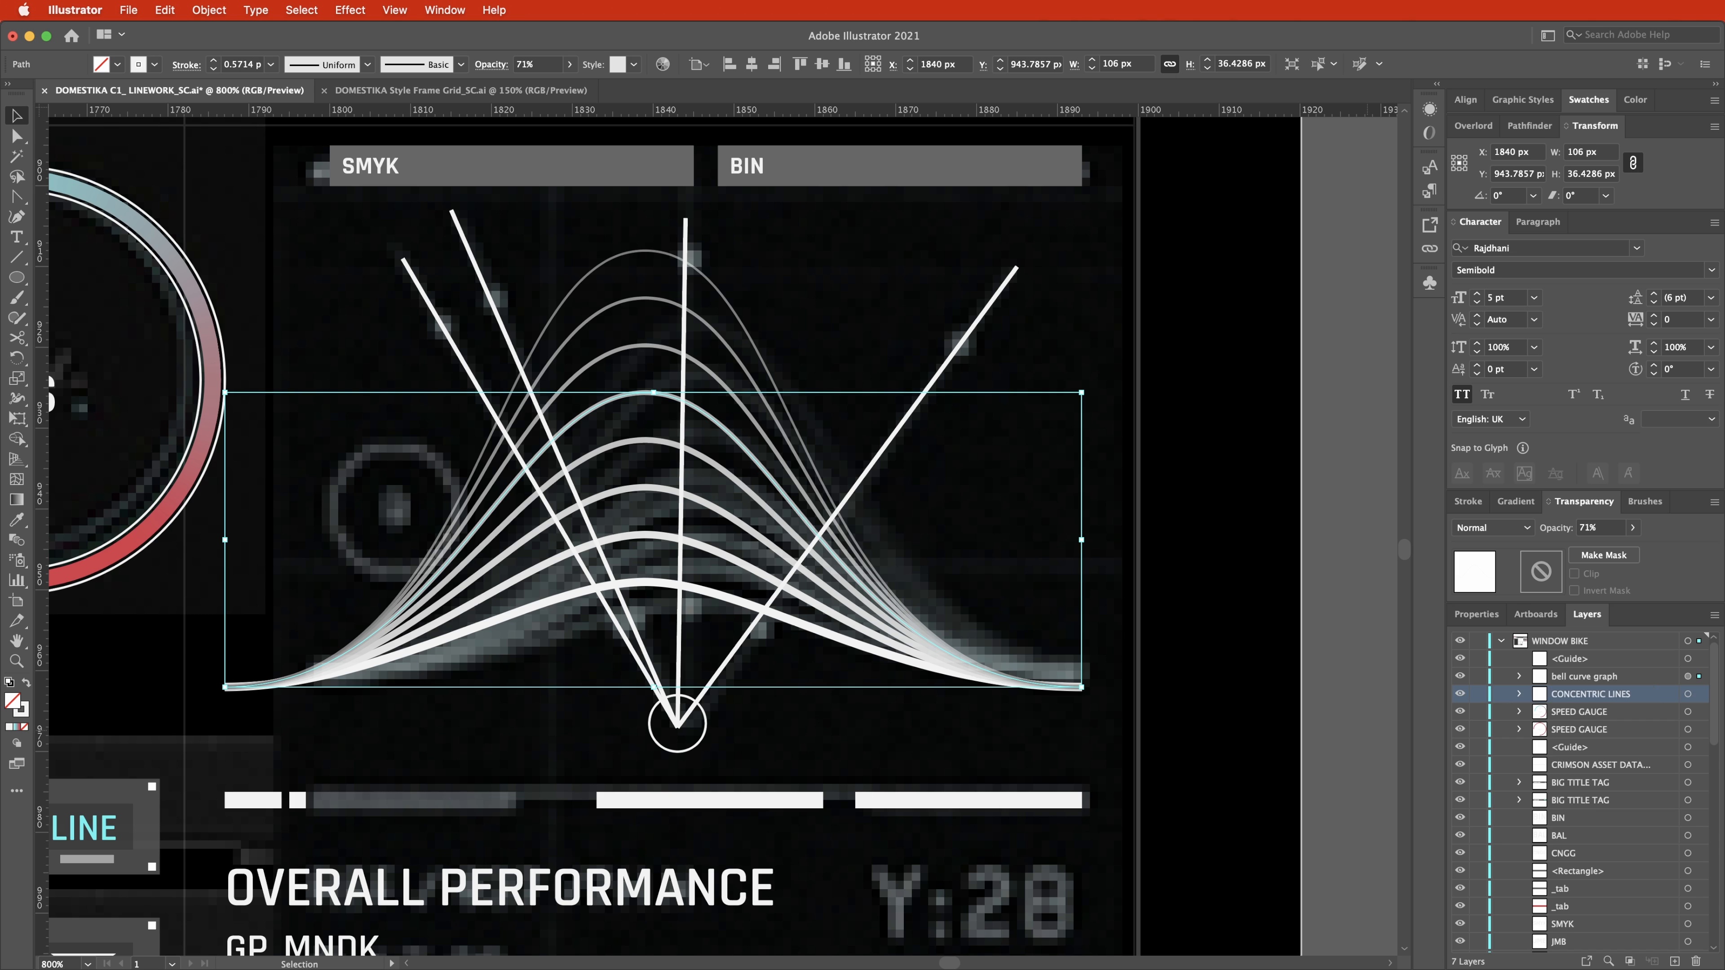Switch to the Pathfinder tab
Image resolution: width=1725 pixels, height=970 pixels.
[x=1530, y=126]
